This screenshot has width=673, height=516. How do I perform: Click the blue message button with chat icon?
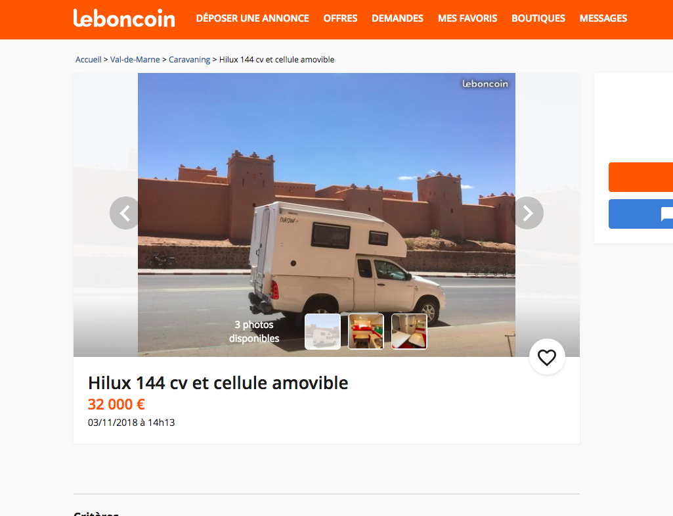point(641,214)
